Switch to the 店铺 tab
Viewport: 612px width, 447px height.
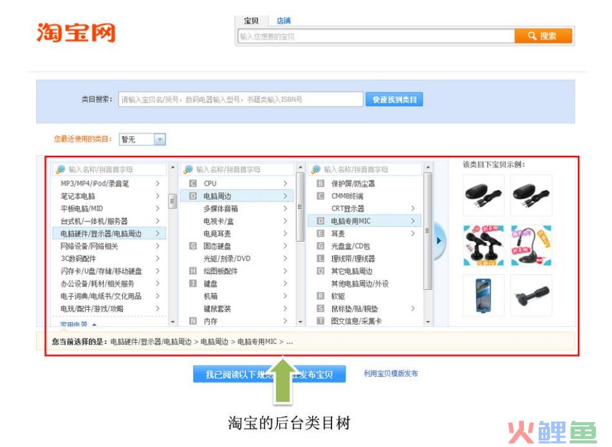[284, 20]
